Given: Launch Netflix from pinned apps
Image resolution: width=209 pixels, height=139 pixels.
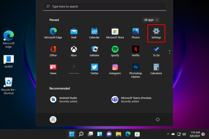Looking at the screenshot, I should click(x=136, y=50).
